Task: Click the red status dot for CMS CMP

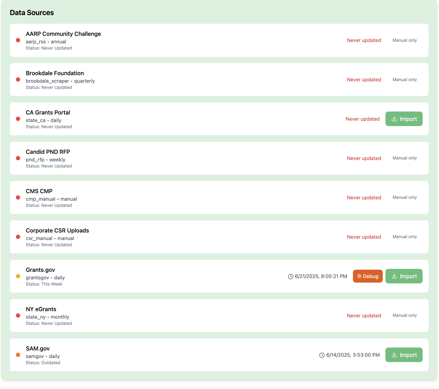Action: click(x=18, y=197)
